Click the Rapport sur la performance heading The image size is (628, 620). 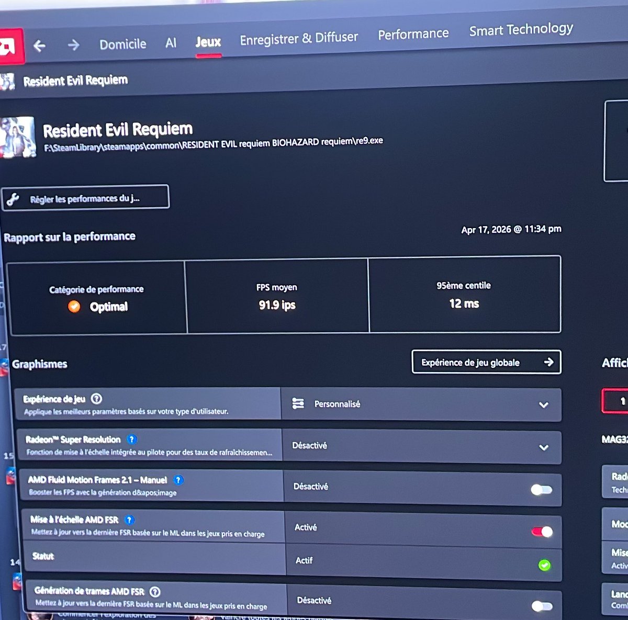[70, 237]
